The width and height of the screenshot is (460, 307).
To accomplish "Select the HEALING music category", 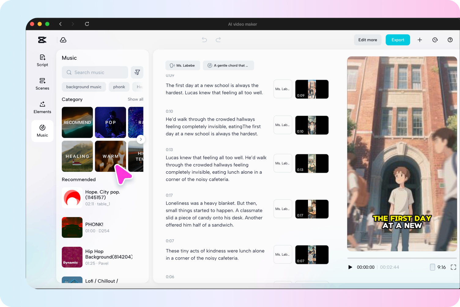I will point(77,156).
